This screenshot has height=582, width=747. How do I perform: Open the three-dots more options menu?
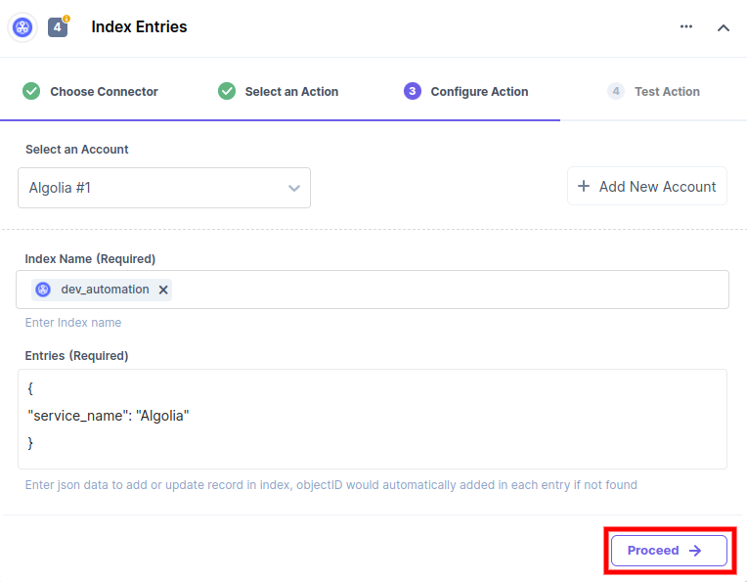[x=686, y=26]
